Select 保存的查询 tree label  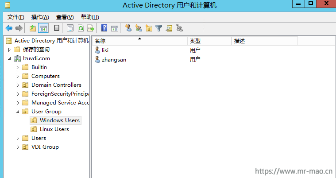[36, 50]
